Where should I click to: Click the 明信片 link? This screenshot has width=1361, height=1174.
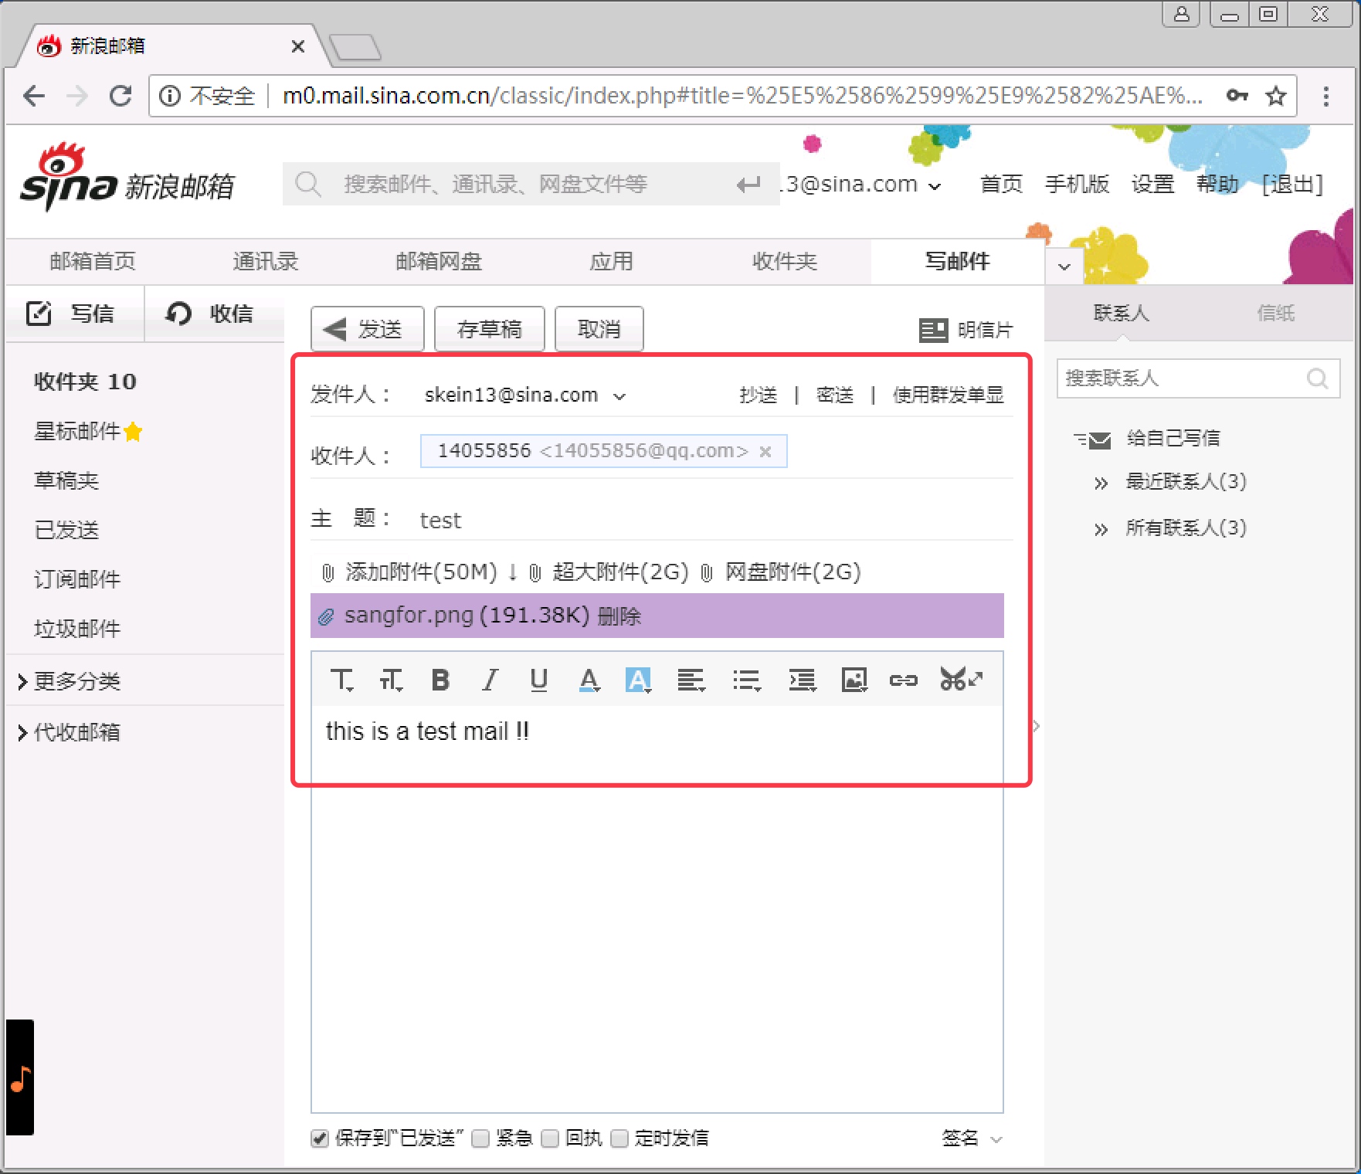tap(966, 330)
